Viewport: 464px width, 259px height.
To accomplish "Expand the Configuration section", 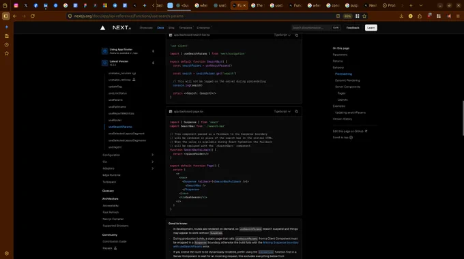I will 128,155.
